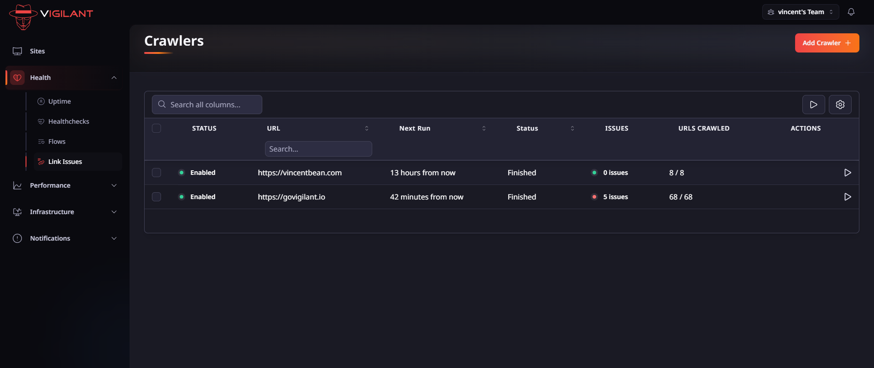Open vincent's Team switcher dropdown

tap(800, 12)
